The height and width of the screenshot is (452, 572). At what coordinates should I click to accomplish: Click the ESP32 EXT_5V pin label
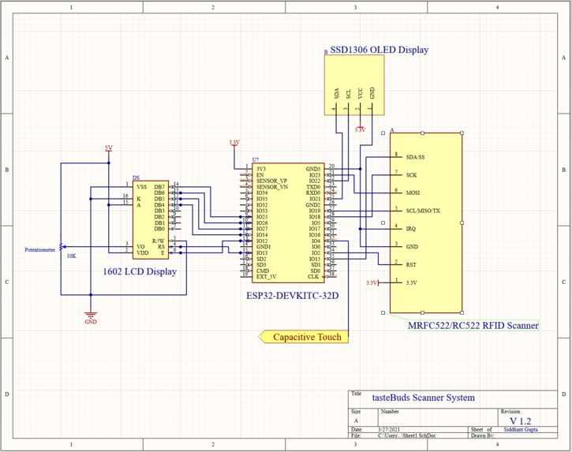[266, 277]
